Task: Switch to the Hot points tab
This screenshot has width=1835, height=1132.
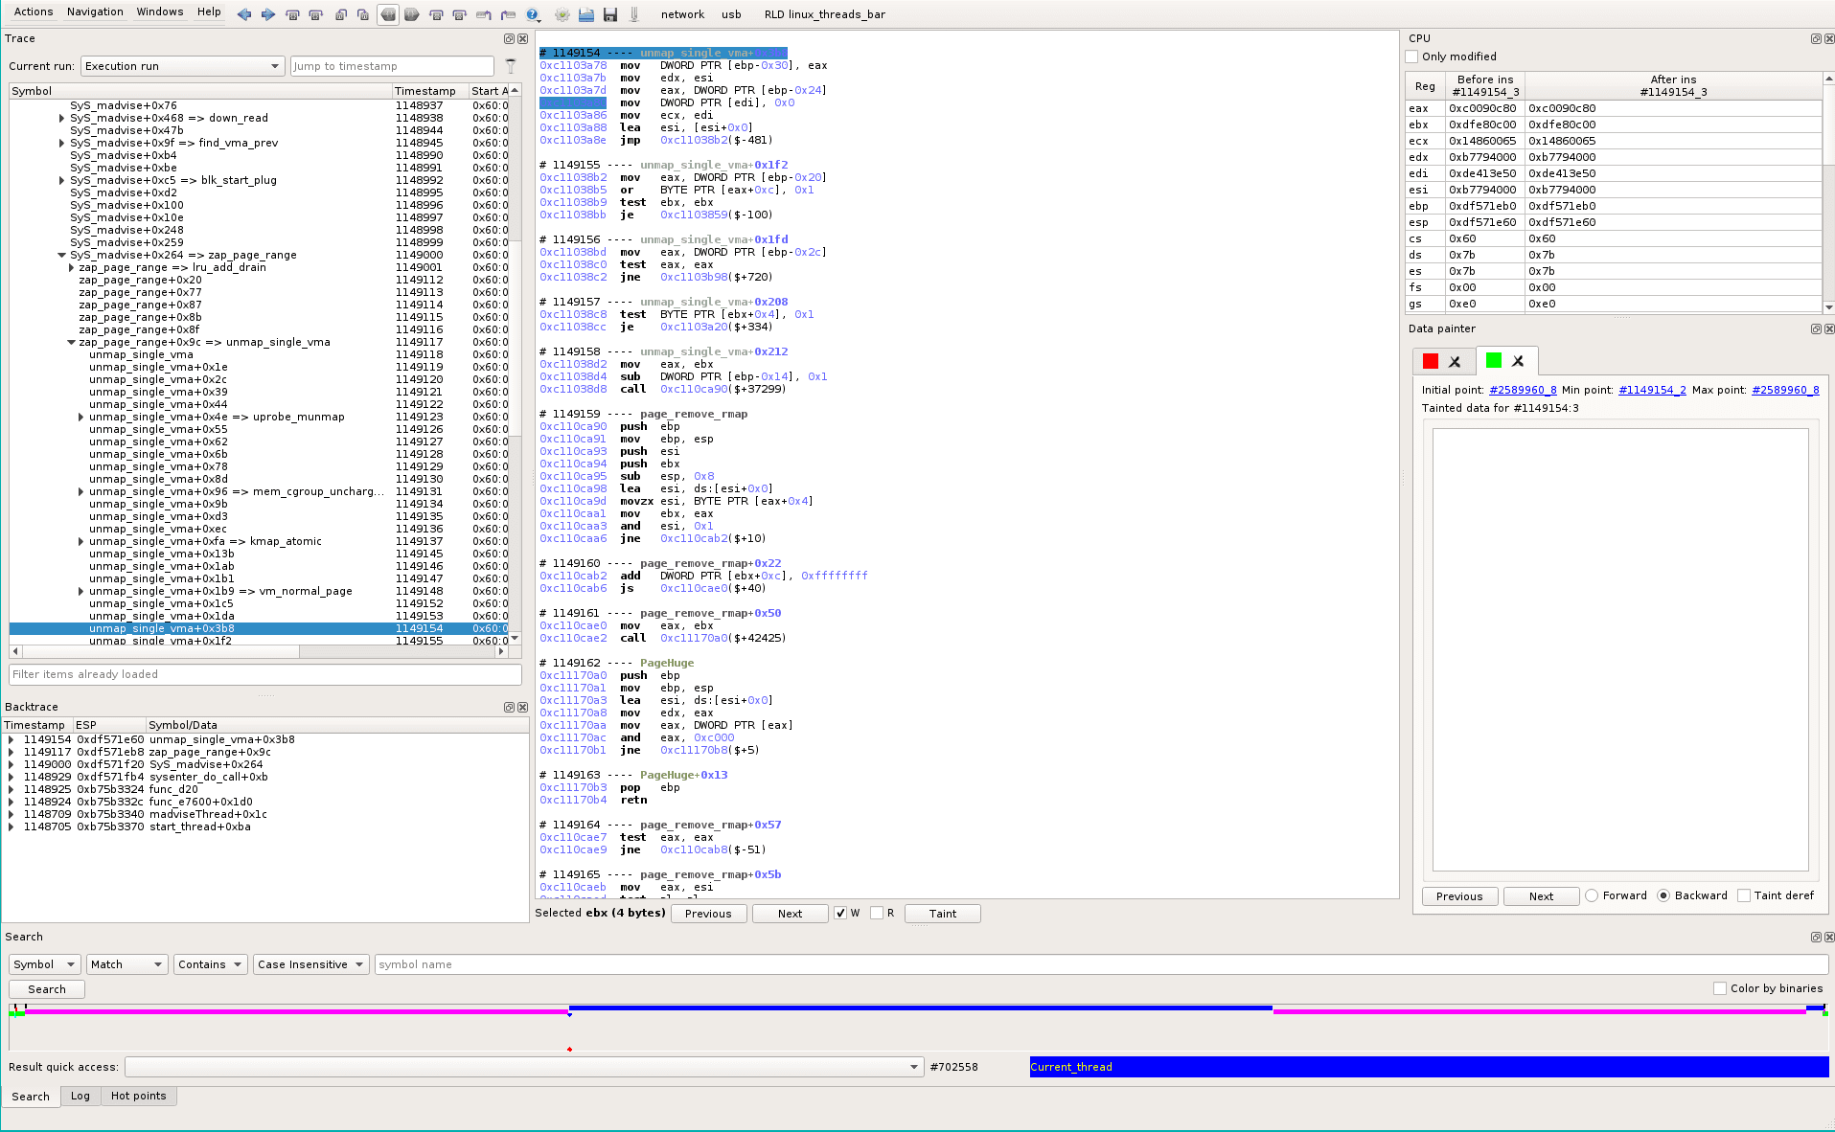Action: click(x=139, y=1096)
